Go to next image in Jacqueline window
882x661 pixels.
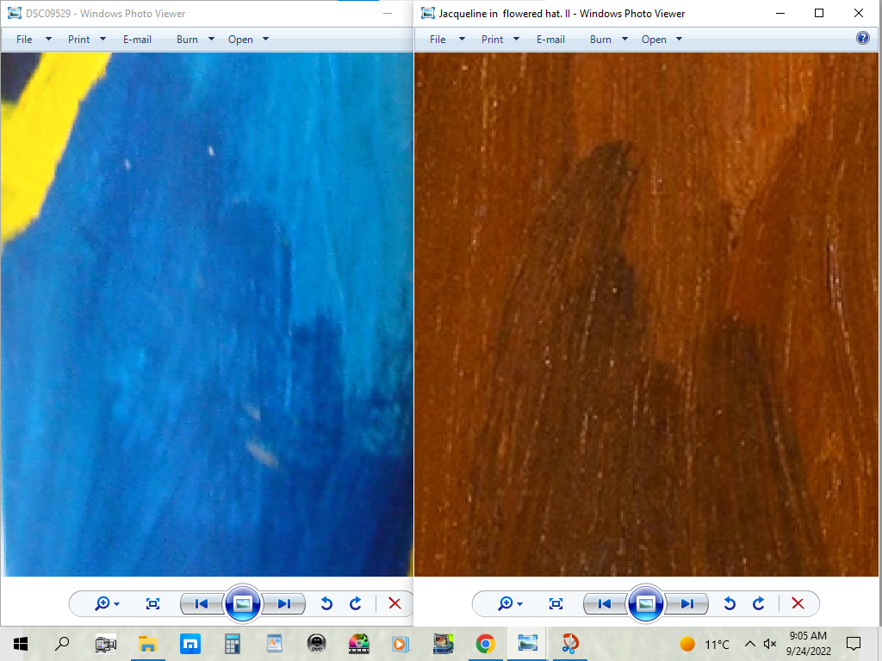[687, 603]
